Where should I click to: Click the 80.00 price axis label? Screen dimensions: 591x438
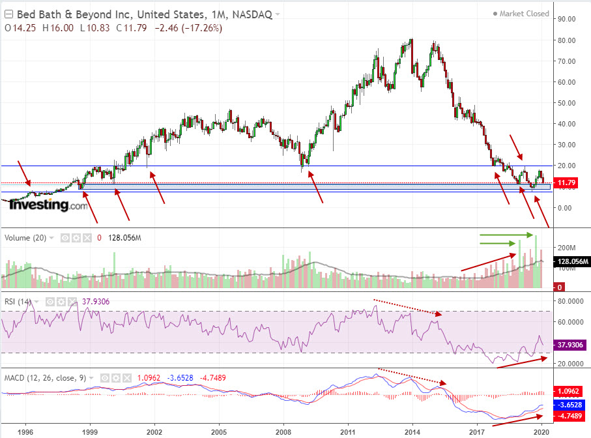(566, 40)
